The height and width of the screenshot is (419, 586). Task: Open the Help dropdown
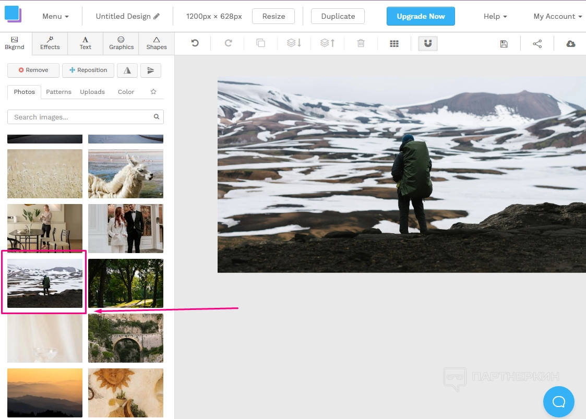tap(495, 16)
